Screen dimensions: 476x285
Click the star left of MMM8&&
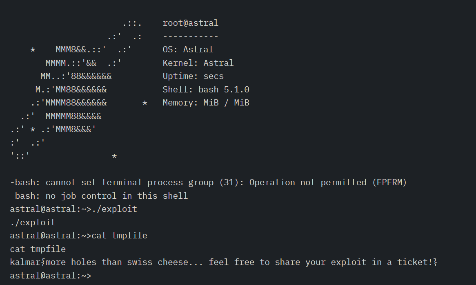click(33, 50)
